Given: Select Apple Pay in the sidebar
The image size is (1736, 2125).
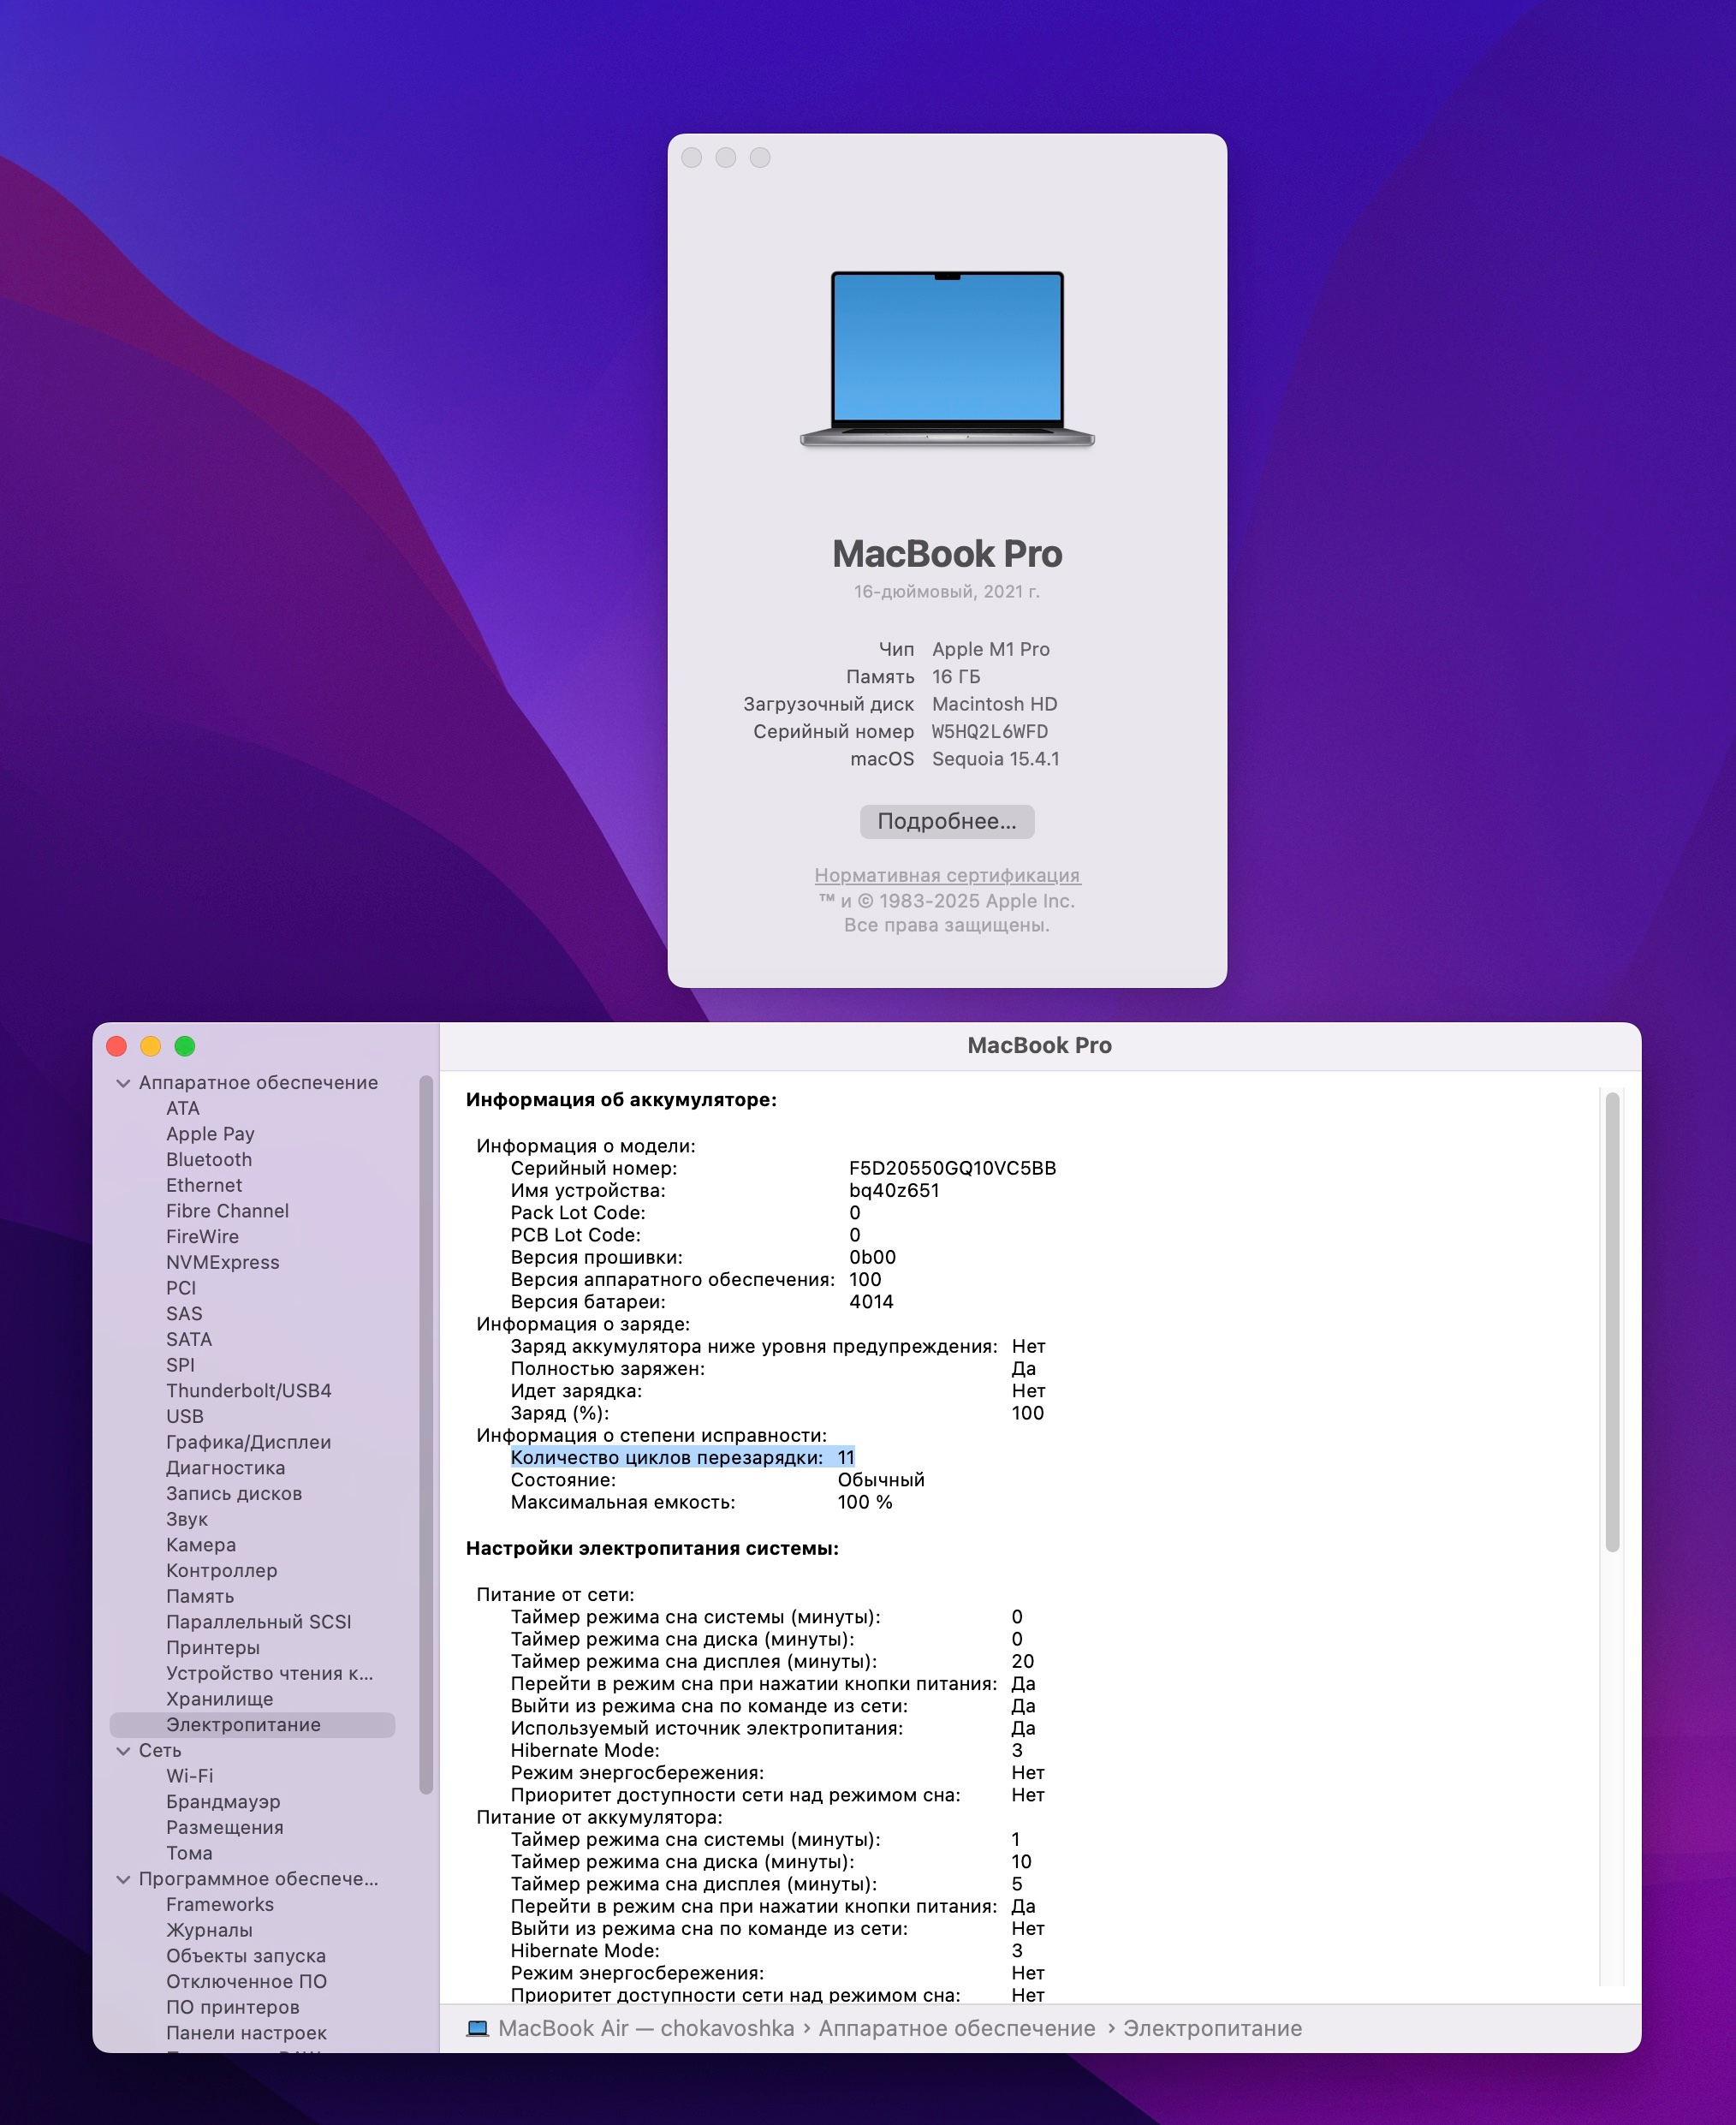Looking at the screenshot, I should pos(210,1134).
